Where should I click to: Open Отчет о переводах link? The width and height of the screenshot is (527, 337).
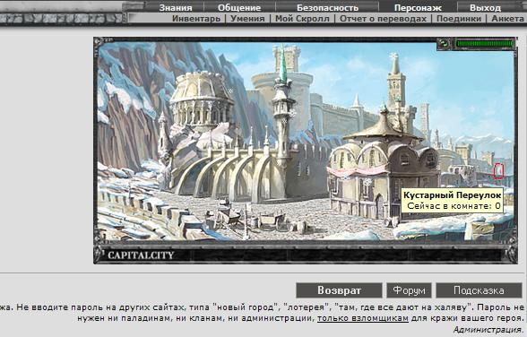384,19
